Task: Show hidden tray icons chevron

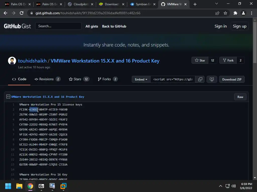Action: (x=221, y=186)
